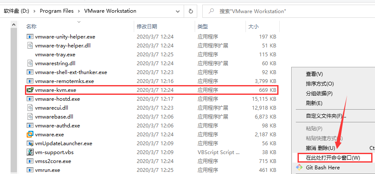Select vmware-authd.exe file icon
Image resolution: width=375 pixels, height=174 pixels.
coord(30,125)
